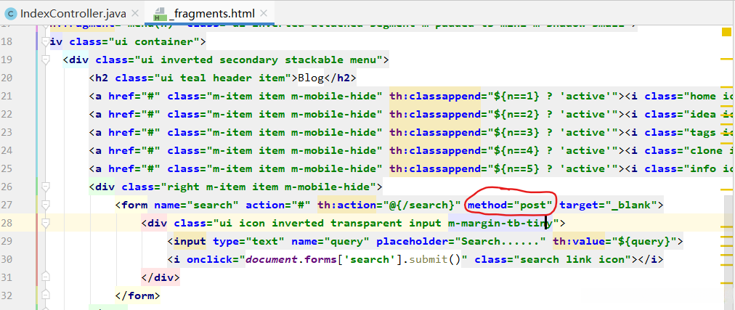Click "ui icon inverted transparent input" text
735x310 pixels.
[330, 224]
